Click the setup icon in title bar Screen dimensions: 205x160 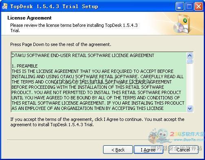[x=5, y=7]
